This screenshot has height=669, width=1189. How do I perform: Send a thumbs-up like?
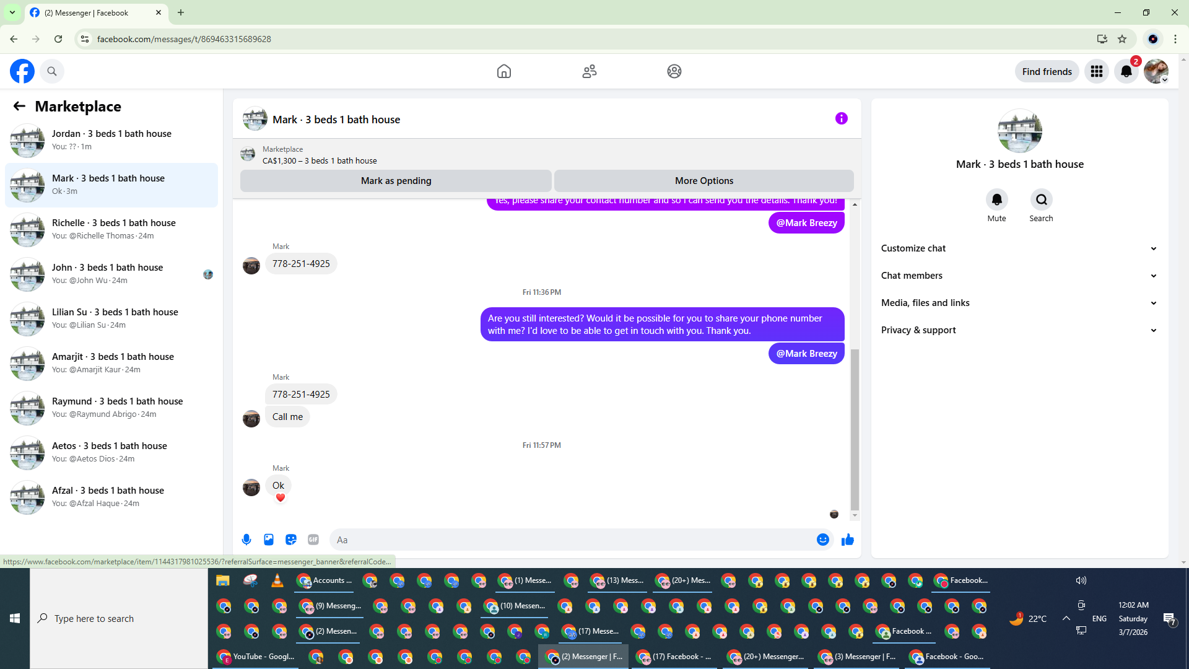848,540
